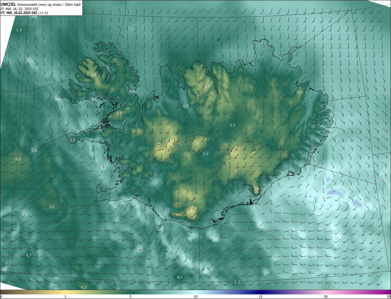
Task: Click the colour scale label 5
Action: [130, 297]
